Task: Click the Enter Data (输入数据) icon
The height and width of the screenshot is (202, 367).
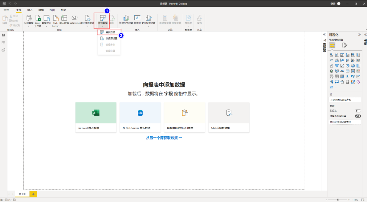Action: click(64, 18)
